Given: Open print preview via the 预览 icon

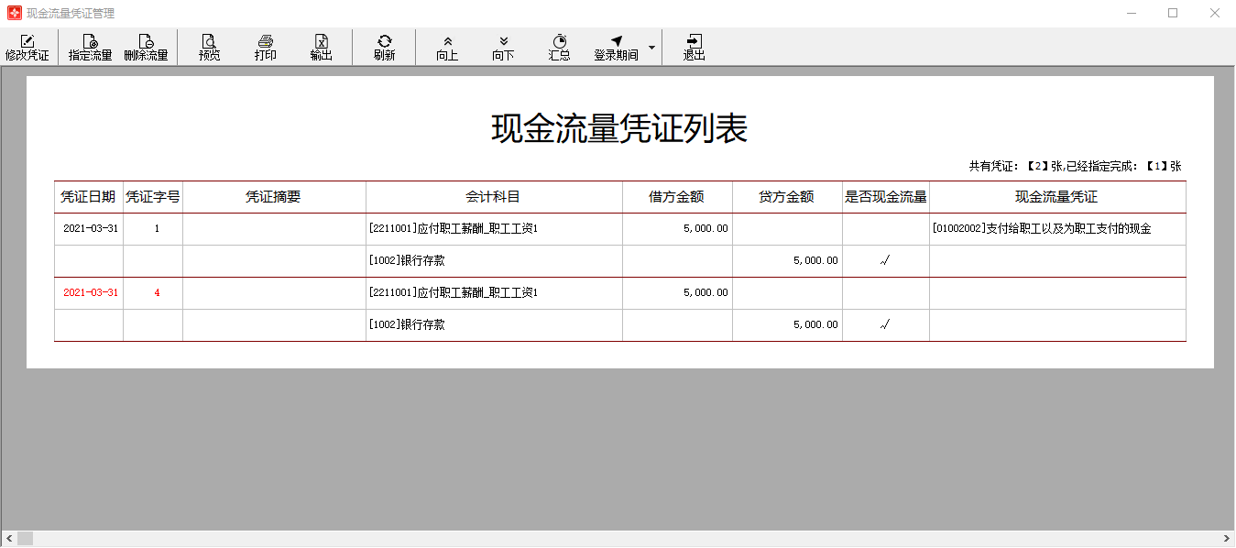Looking at the screenshot, I should tap(209, 47).
